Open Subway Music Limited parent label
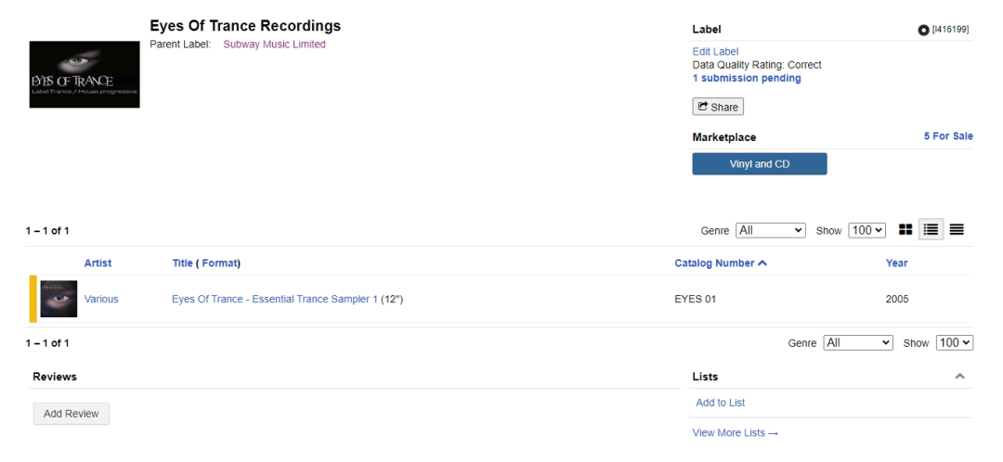 pos(274,45)
